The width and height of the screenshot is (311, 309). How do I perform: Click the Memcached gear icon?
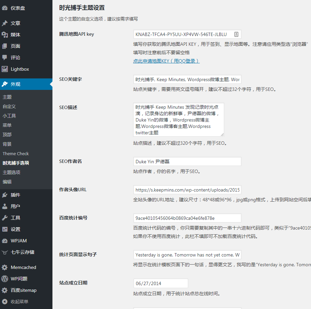(5, 267)
